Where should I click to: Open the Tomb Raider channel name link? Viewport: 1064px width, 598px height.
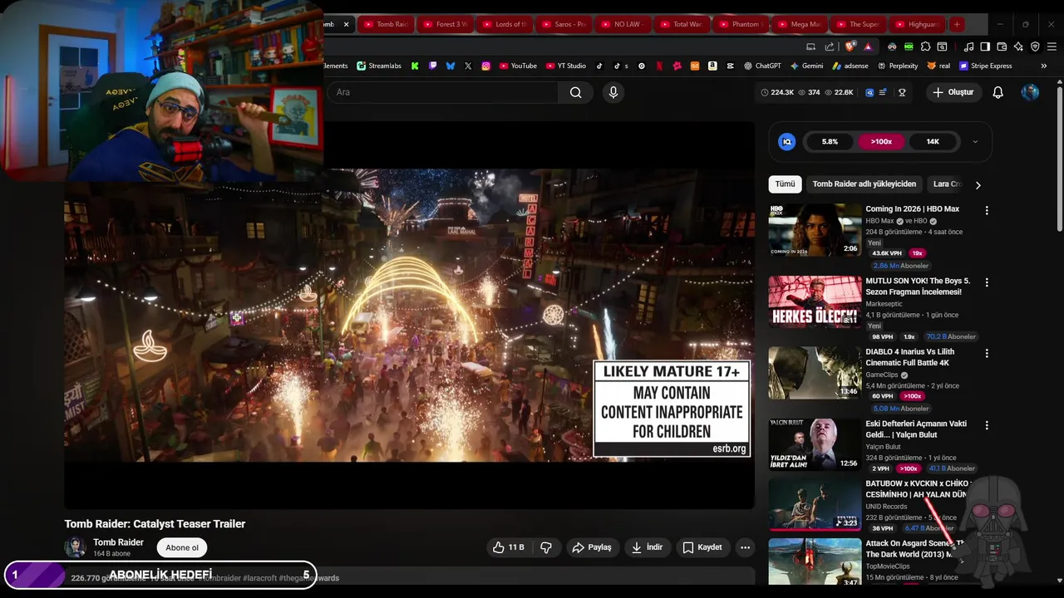pyautogui.click(x=118, y=542)
